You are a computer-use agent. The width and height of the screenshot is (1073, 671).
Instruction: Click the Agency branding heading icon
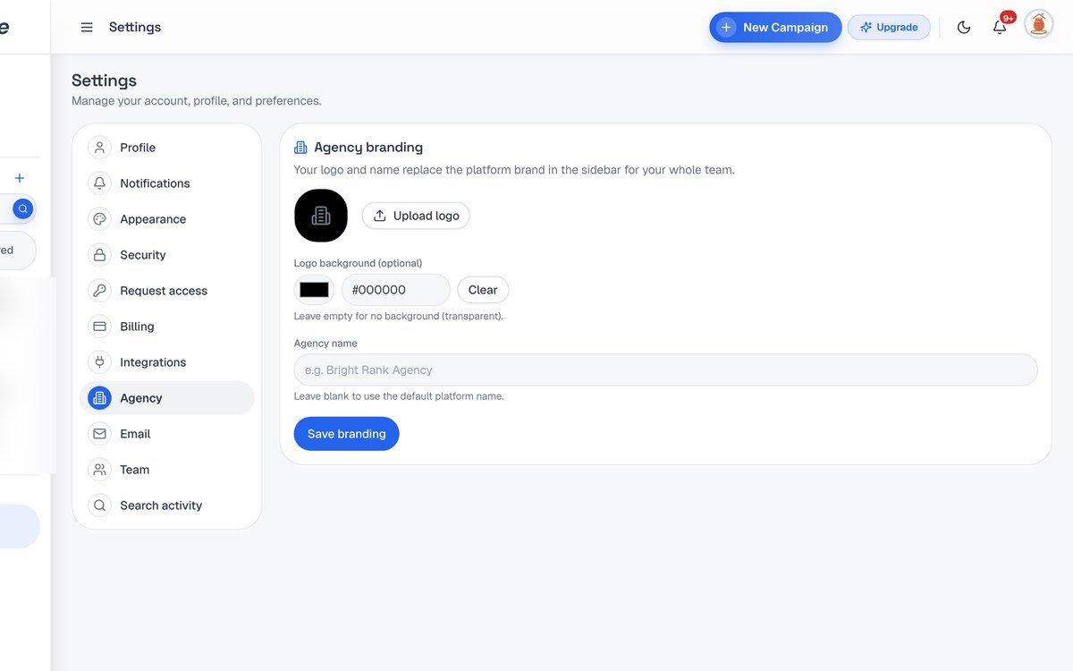[300, 148]
